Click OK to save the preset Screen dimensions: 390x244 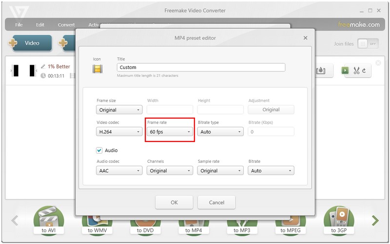(174, 202)
